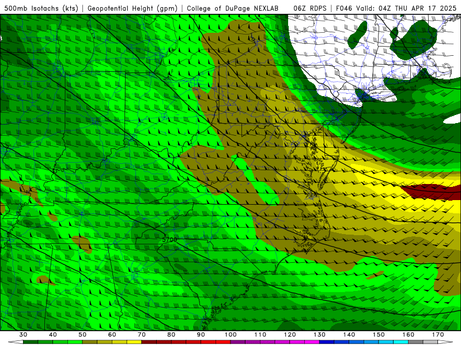
Task: Click the '100' value on the color scale
Action: (x=231, y=335)
